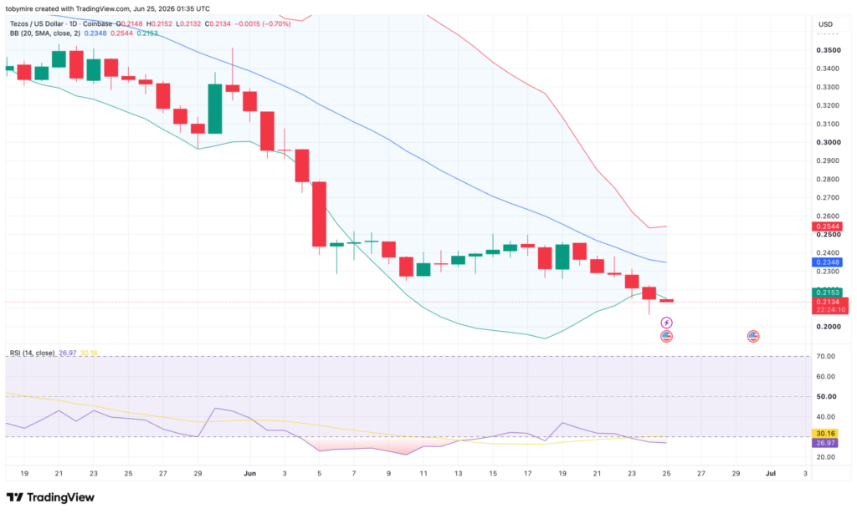Click the 0.2500 price axis label
Image resolution: width=857 pixels, height=514 pixels.
coord(829,235)
